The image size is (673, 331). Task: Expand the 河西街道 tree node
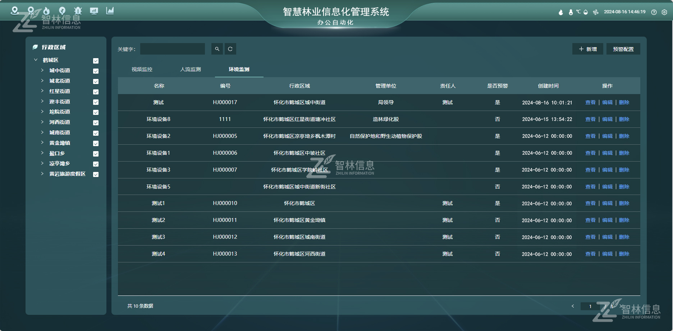click(42, 122)
